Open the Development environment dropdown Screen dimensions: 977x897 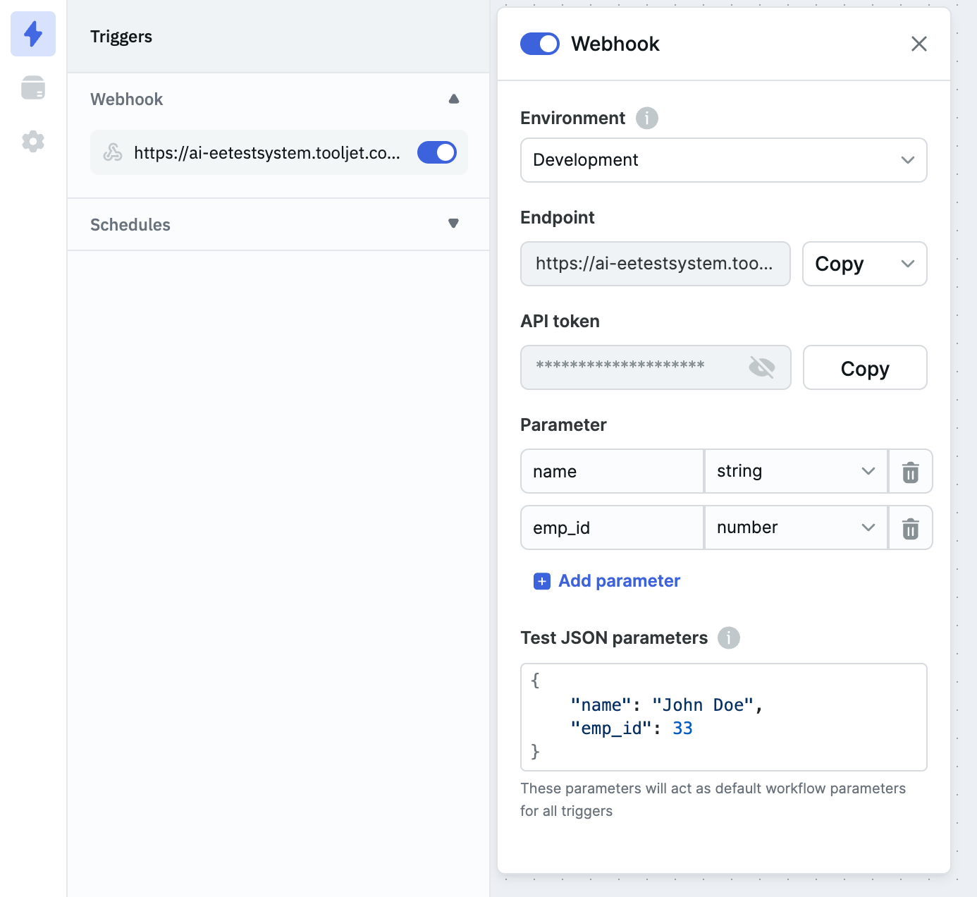coord(723,160)
